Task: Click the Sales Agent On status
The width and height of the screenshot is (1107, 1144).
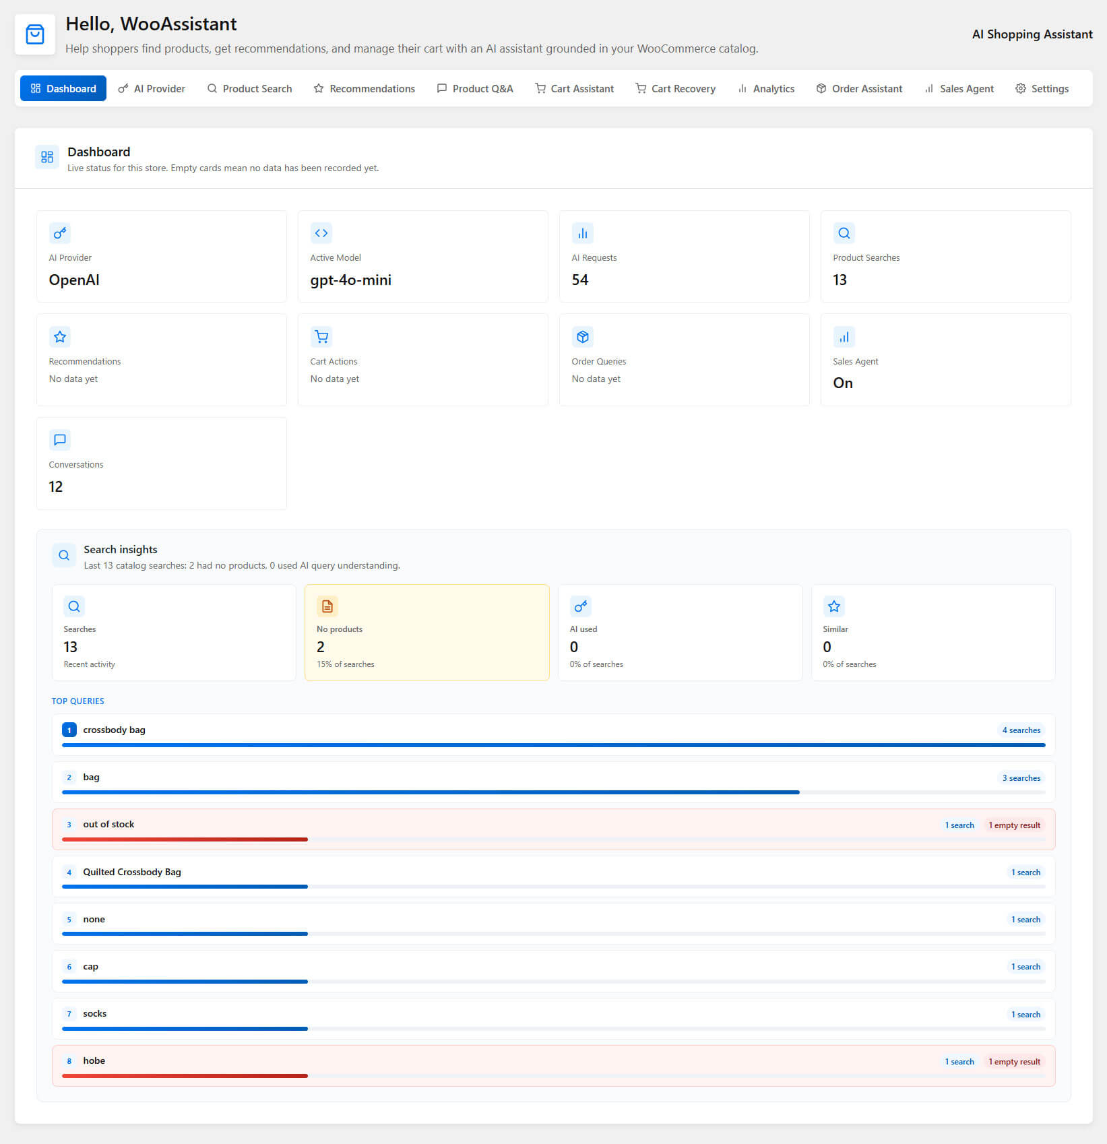Action: coord(843,383)
